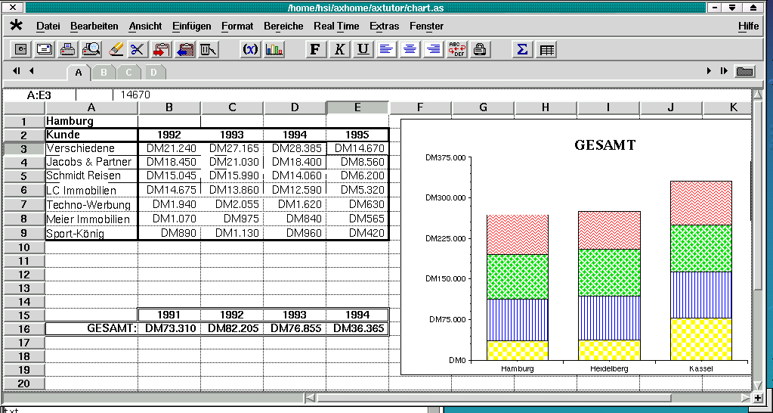Click the table grid icon after sigma

pyautogui.click(x=546, y=50)
